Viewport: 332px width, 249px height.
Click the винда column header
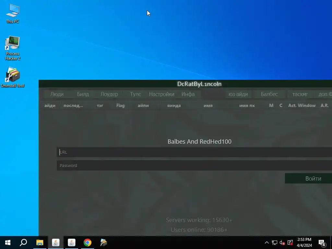(x=174, y=105)
